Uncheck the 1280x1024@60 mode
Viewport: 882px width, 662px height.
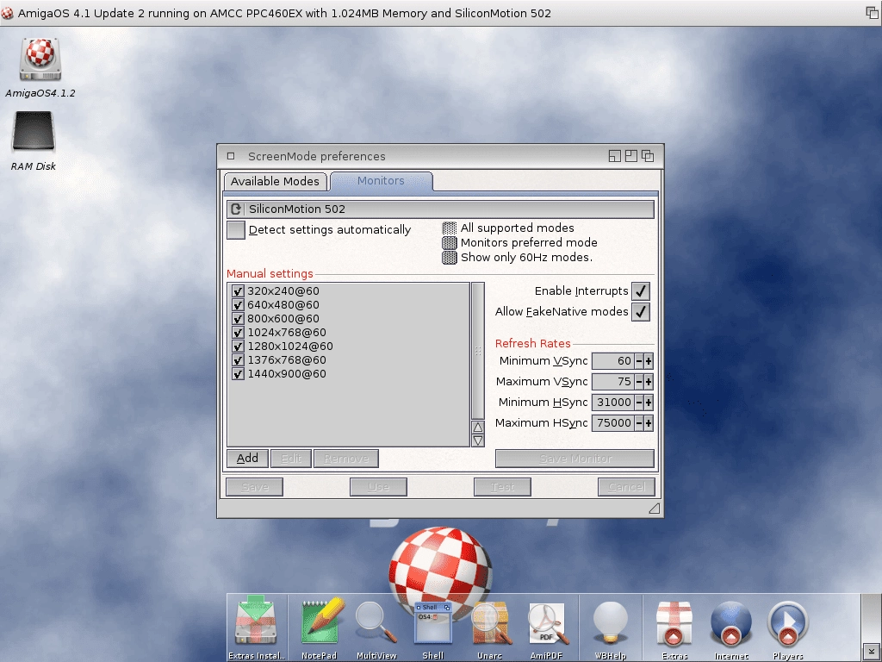238,347
